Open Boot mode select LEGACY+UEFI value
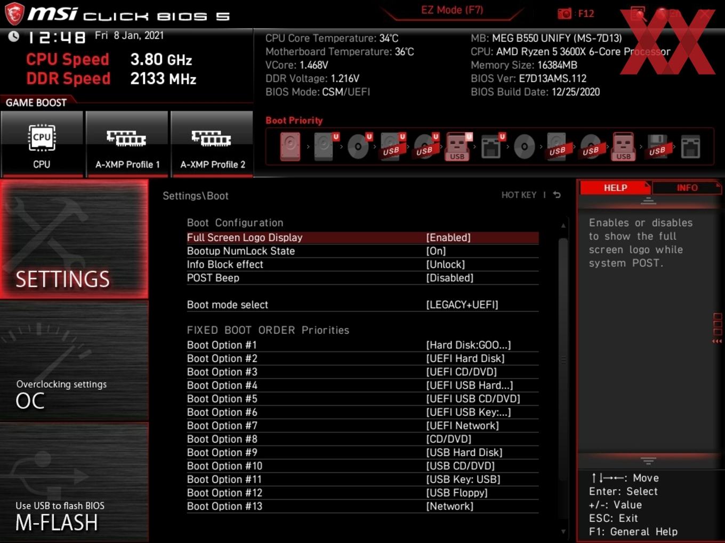The width and height of the screenshot is (725, 543). (x=462, y=305)
